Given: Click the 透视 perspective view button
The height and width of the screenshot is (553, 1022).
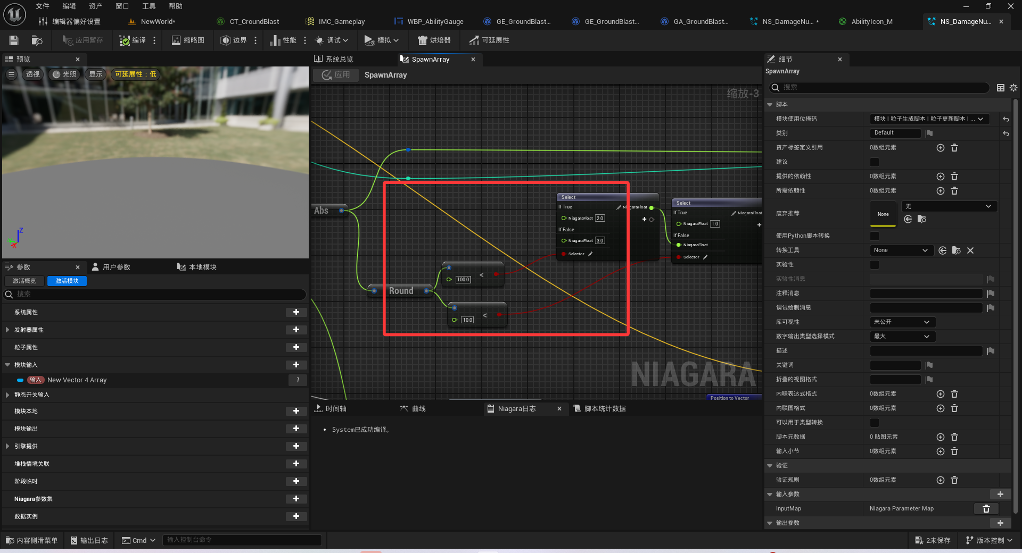Looking at the screenshot, I should pos(32,74).
